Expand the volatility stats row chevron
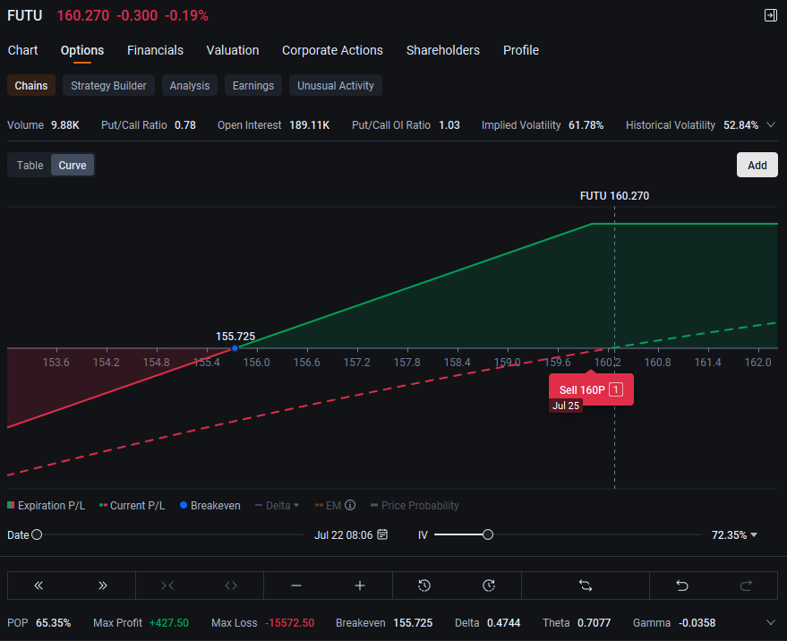 772,124
